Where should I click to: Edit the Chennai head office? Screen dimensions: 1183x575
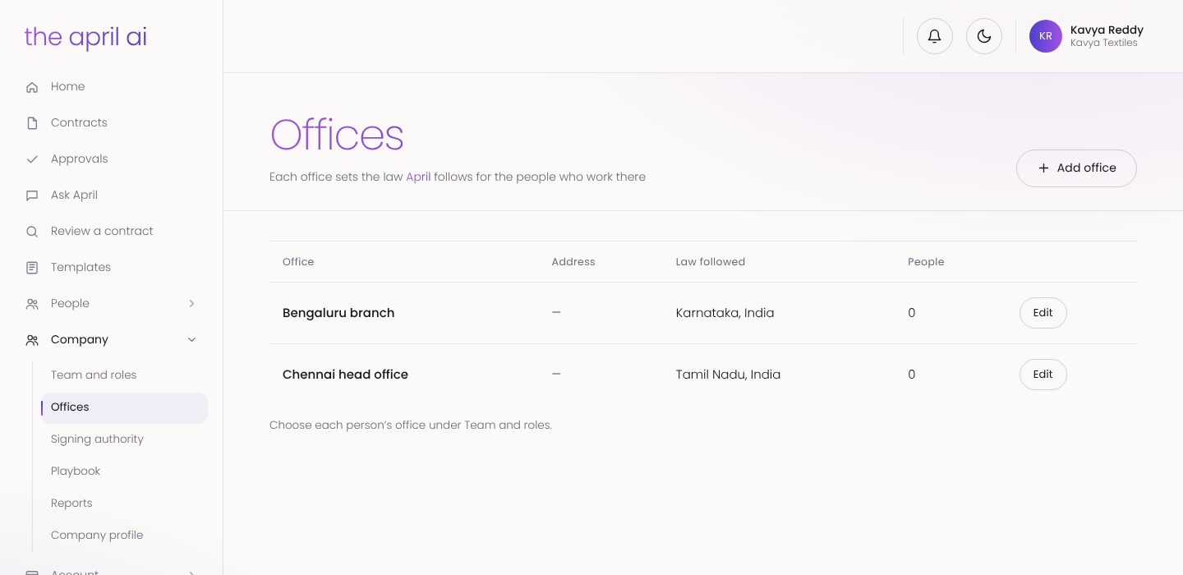pos(1043,375)
